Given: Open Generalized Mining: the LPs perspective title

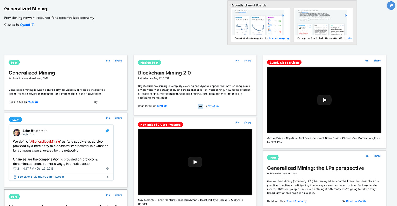Looking at the screenshot, I should (315, 168).
